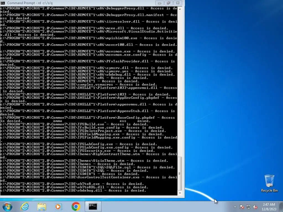Image resolution: width=283 pixels, height=212 pixels.
Task: Show hidden system tray icons
Action: (235, 207)
